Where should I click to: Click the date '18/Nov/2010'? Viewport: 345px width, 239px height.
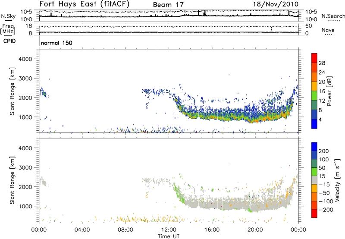point(276,4)
